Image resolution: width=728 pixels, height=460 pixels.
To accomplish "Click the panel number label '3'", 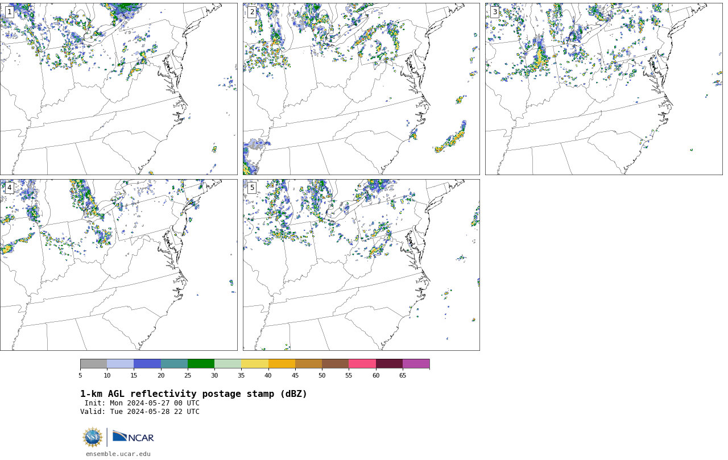I will pos(495,12).
